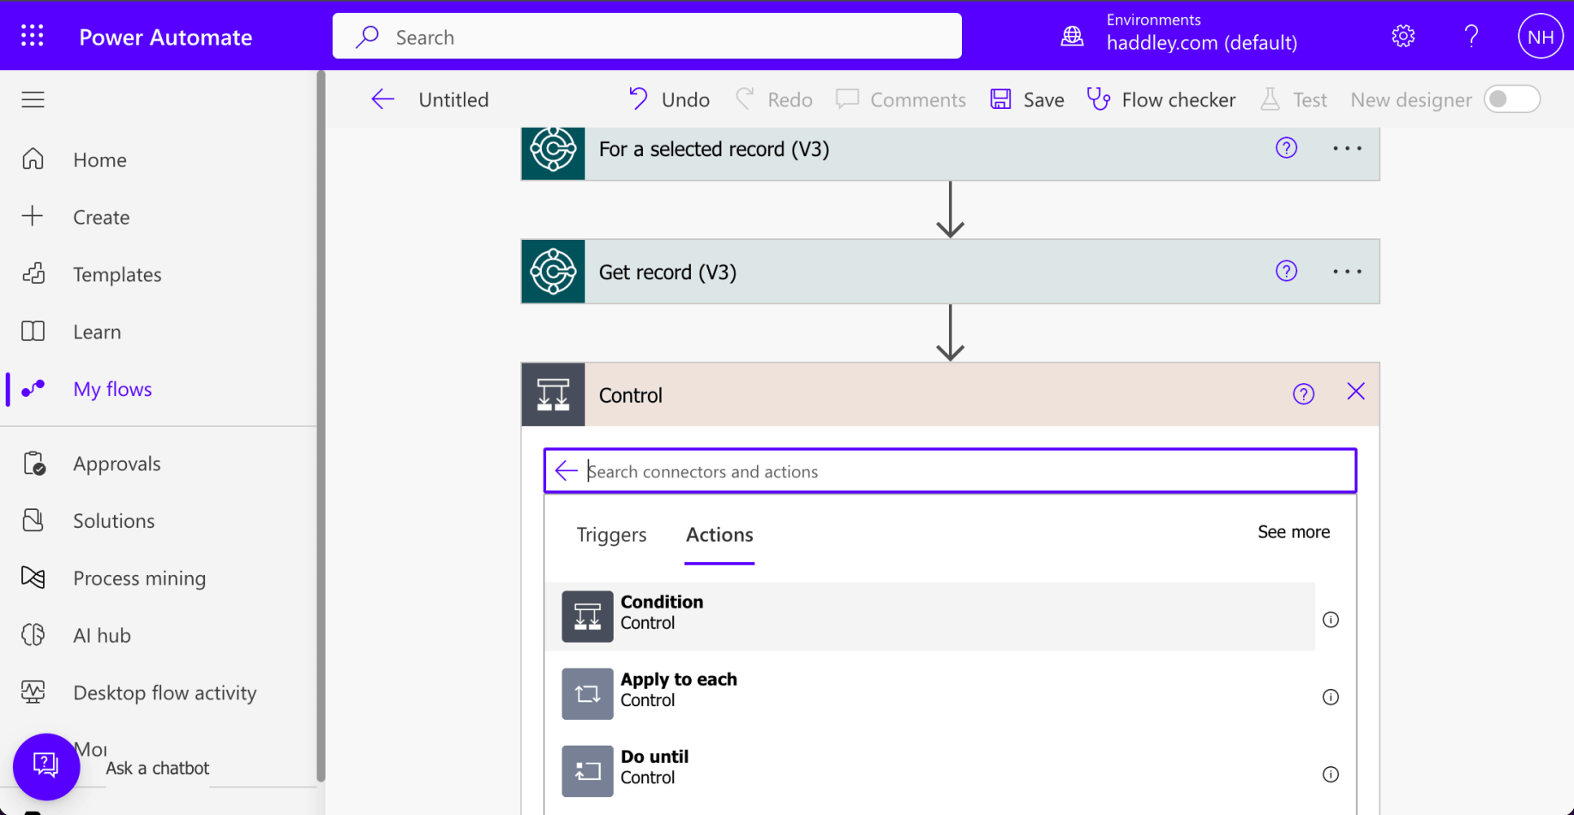The height and width of the screenshot is (815, 1574).
Task: Show info for Do until action
Action: (x=1331, y=775)
